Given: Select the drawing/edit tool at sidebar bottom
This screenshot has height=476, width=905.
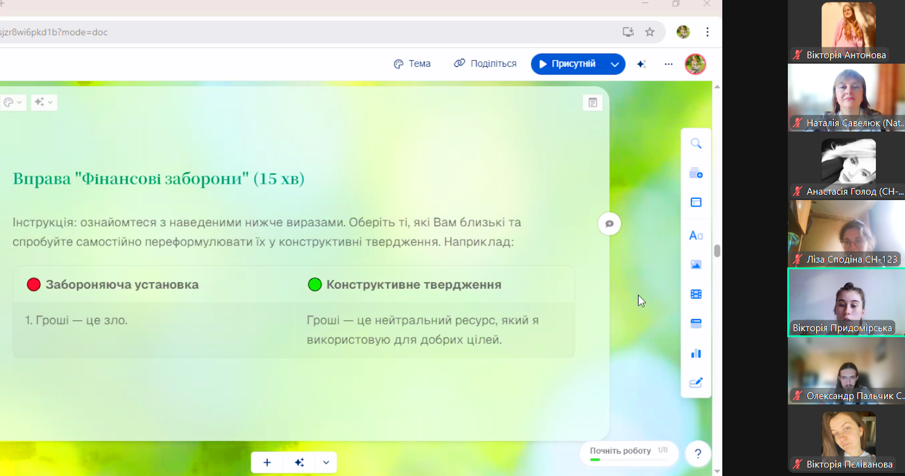Looking at the screenshot, I should 696,382.
